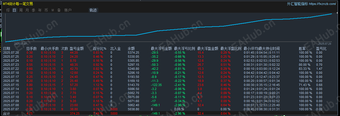
Task: Click the 最大浮盈比例 column header
Action: (x=231, y=48)
